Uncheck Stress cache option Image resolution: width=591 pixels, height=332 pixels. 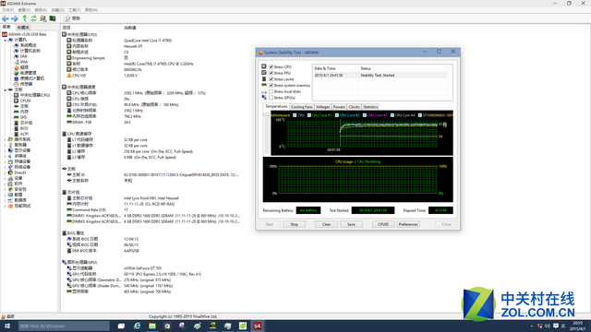pyautogui.click(x=271, y=79)
